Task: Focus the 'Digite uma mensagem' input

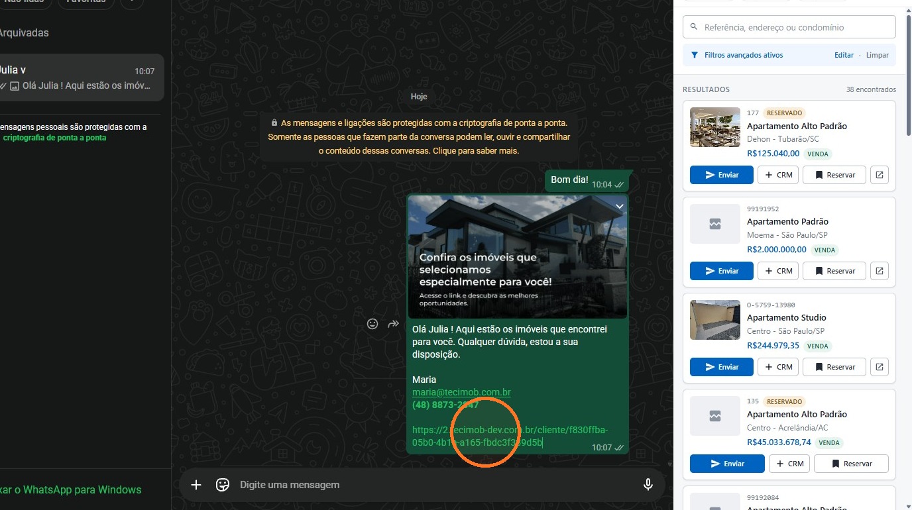Action: [434, 485]
